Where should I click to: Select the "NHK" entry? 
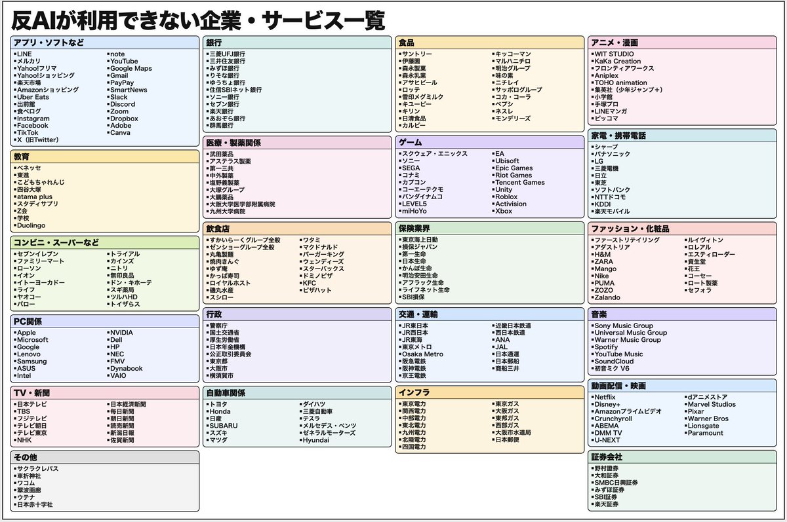(24, 440)
